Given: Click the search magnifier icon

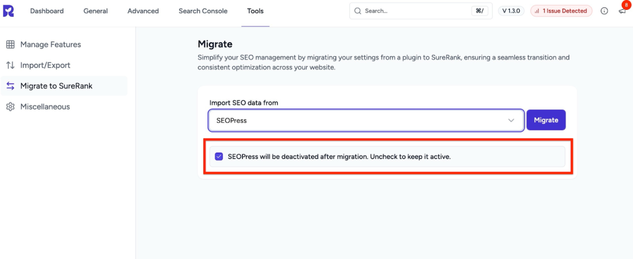Looking at the screenshot, I should point(358,11).
